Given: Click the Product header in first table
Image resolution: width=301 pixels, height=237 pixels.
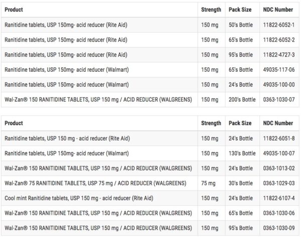Looking at the screenshot, I should coord(14,10).
